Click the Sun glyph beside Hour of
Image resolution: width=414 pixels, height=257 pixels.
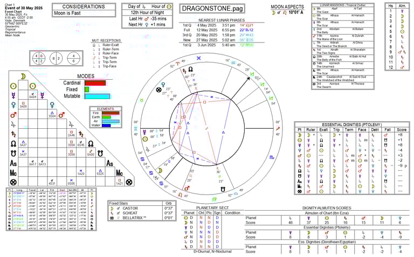click(171, 6)
